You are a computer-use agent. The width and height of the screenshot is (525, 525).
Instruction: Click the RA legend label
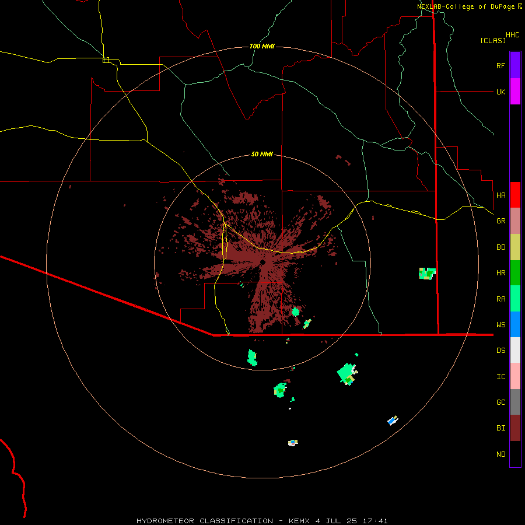pos(501,299)
